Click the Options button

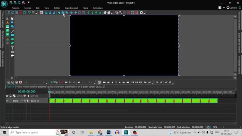(232, 8)
